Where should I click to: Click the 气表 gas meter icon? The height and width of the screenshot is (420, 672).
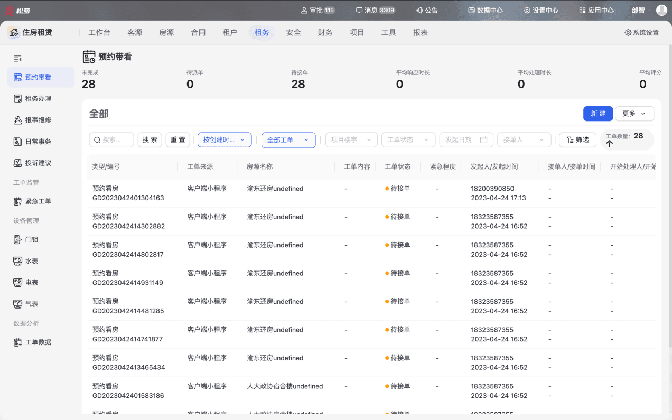(17, 304)
